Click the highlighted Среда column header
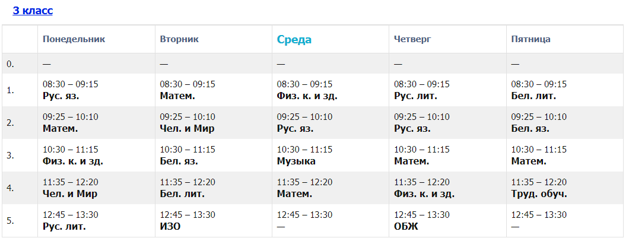Image resolution: width=629 pixels, height=241 pixels. click(294, 40)
